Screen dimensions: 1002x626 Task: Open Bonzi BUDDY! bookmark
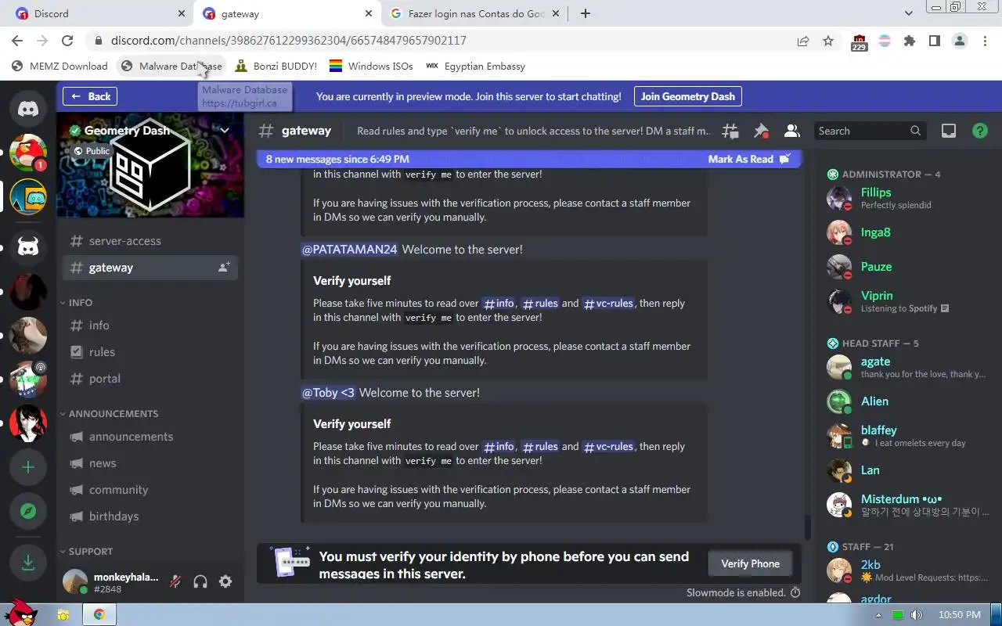tap(276, 67)
